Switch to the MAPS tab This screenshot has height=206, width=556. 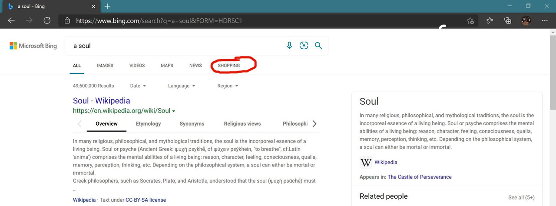167,66
